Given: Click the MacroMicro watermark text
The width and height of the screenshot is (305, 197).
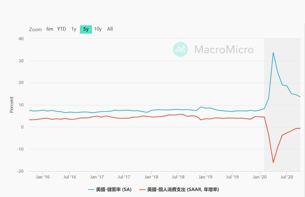Looking at the screenshot, I should tap(224, 49).
